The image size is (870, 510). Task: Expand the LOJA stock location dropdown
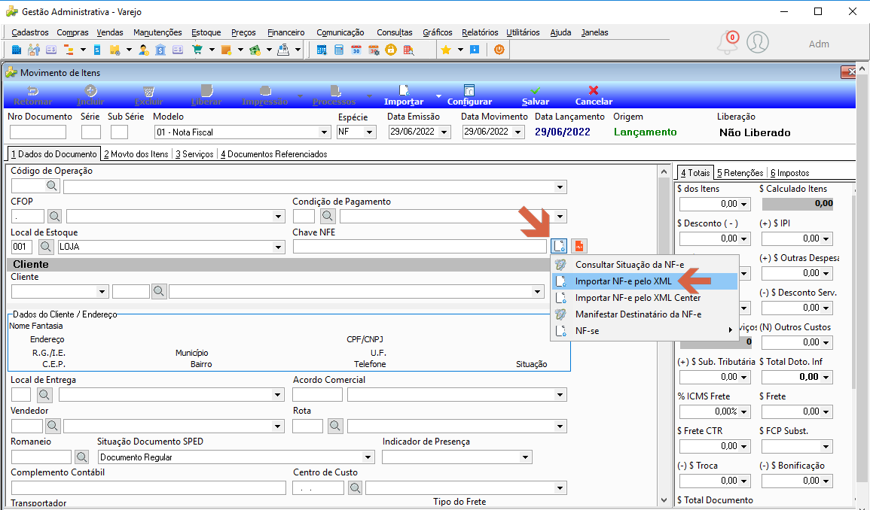279,247
